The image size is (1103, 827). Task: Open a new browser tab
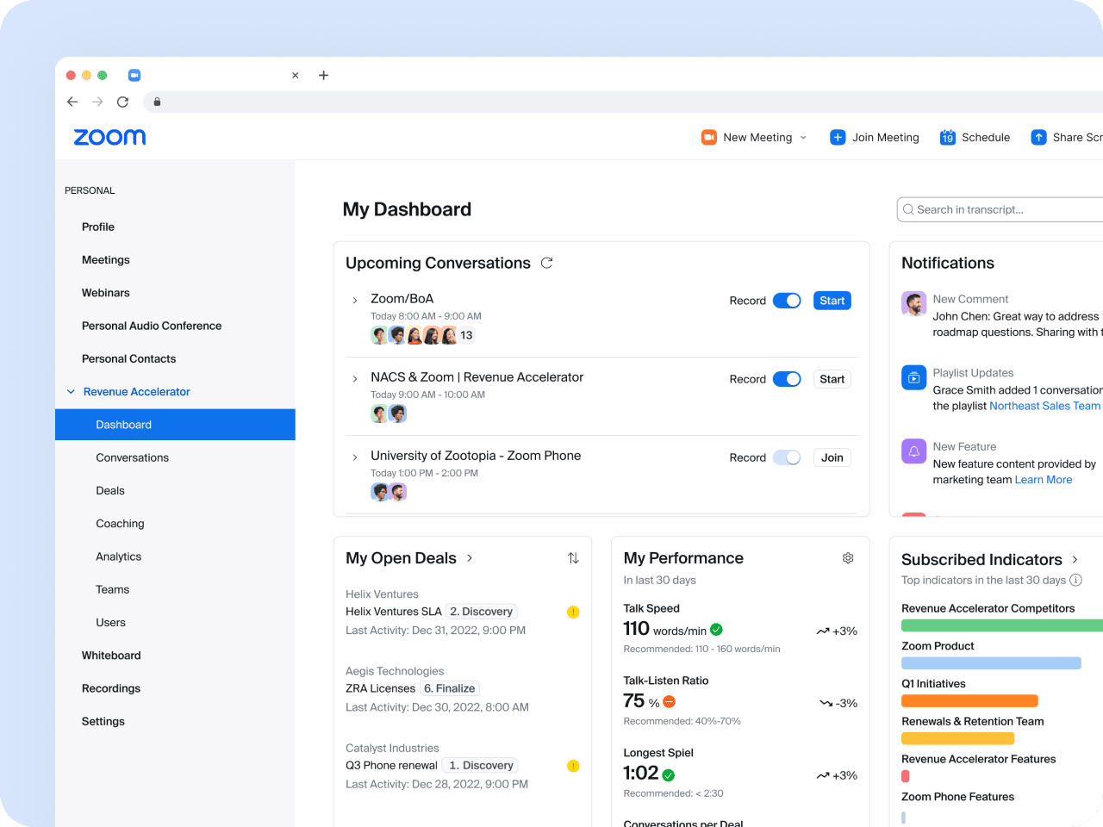pos(323,75)
